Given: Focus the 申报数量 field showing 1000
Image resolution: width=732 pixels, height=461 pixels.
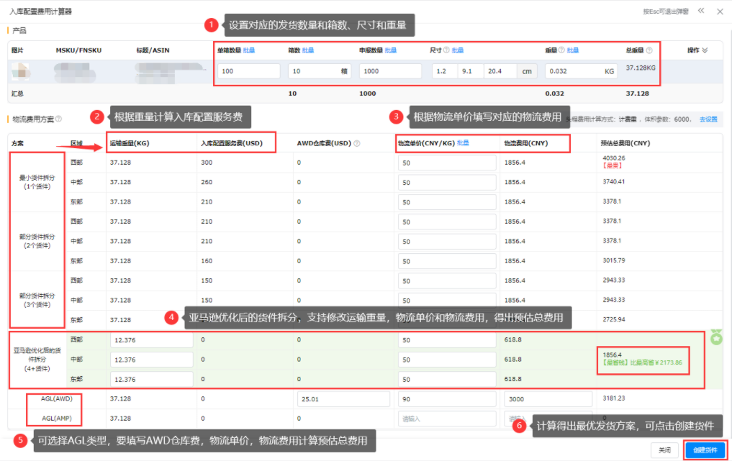Looking at the screenshot, I should (390, 71).
